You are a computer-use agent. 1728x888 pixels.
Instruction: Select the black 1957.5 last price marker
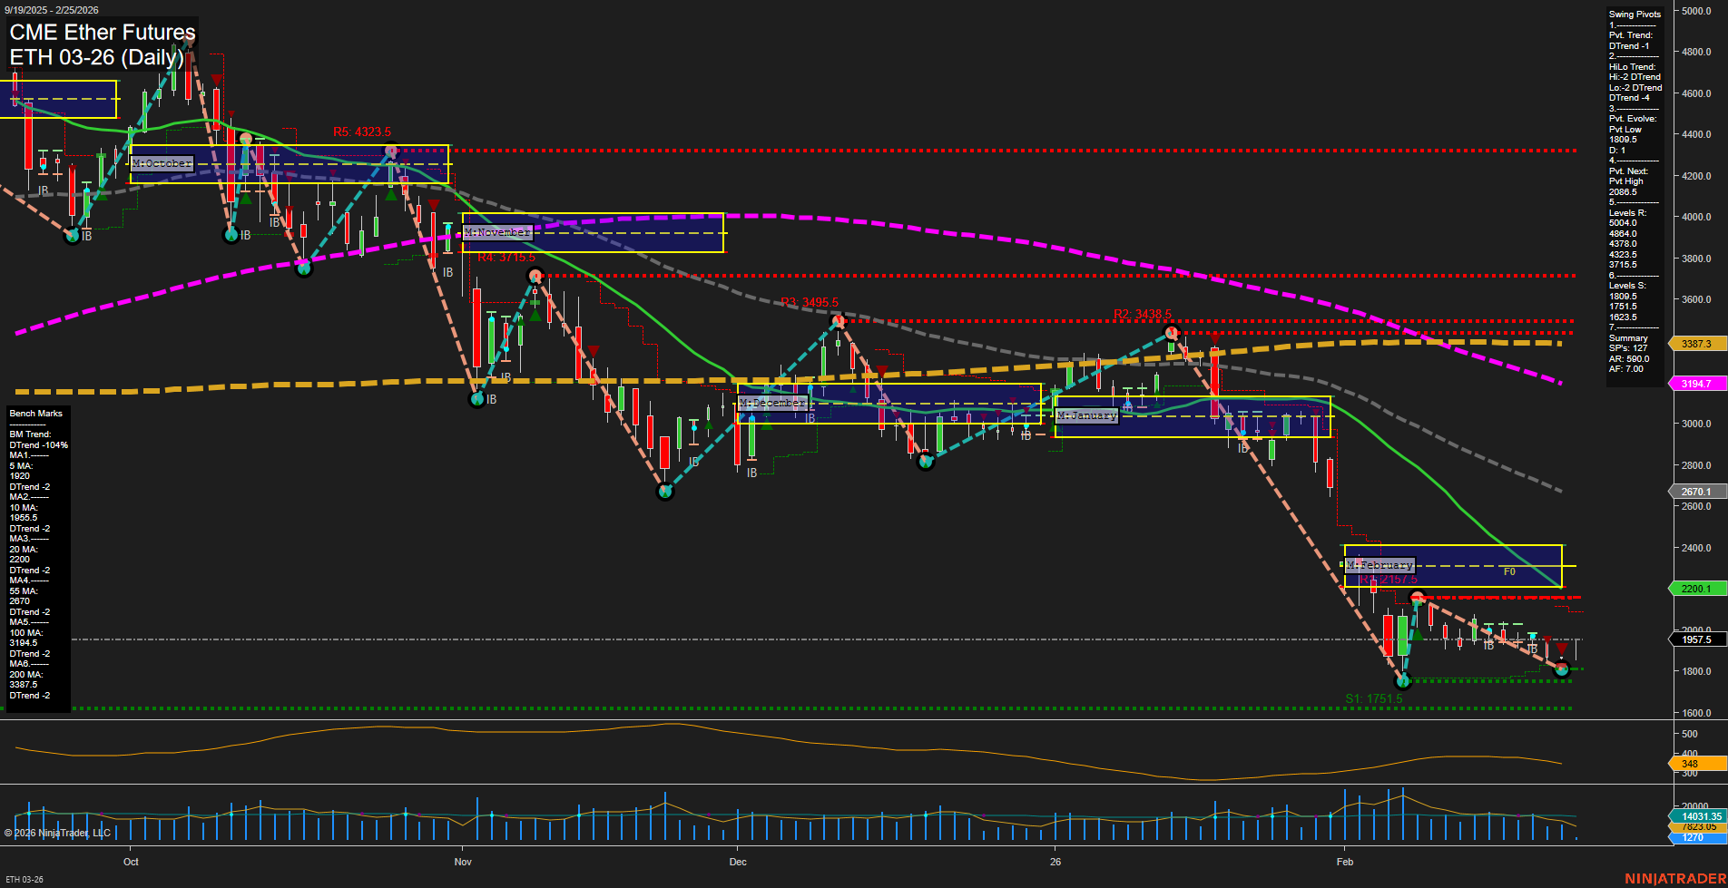pyautogui.click(x=1696, y=639)
